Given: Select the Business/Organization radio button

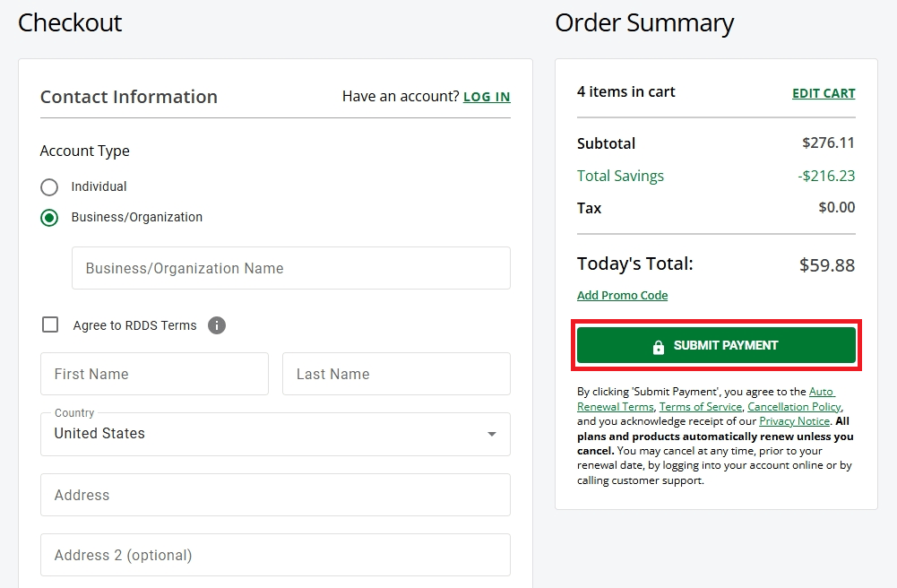Looking at the screenshot, I should [x=49, y=218].
